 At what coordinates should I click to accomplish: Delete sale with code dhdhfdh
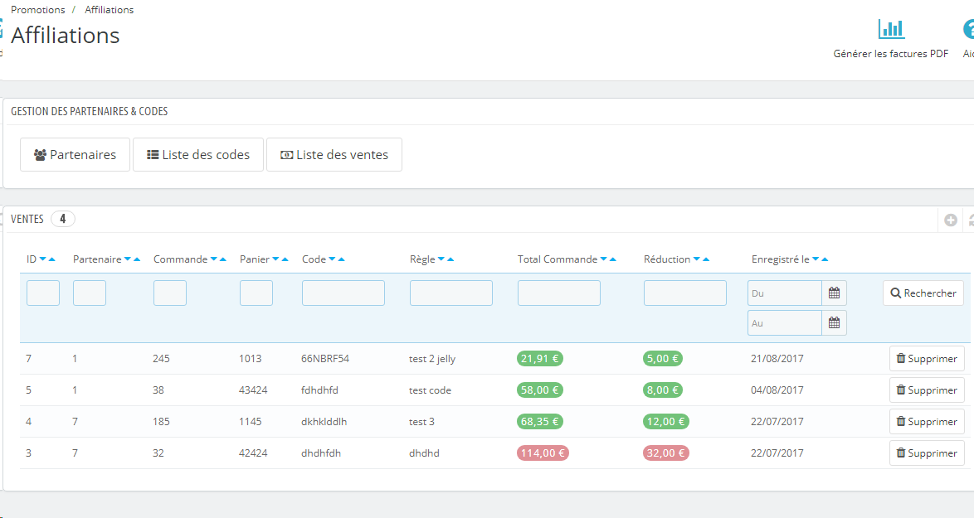click(x=927, y=453)
